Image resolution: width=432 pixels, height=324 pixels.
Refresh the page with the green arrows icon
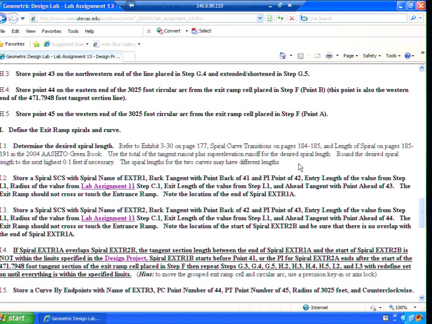(x=281, y=19)
